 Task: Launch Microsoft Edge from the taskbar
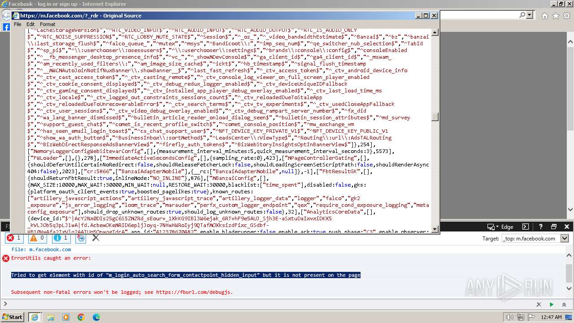coord(96,317)
